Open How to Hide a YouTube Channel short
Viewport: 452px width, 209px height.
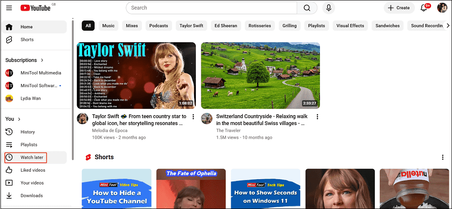pos(116,189)
